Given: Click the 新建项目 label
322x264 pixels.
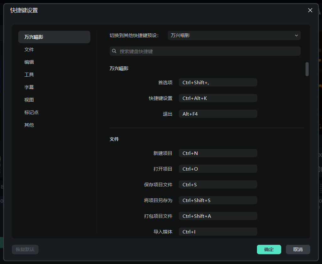Looking at the screenshot, I should click(x=163, y=153).
